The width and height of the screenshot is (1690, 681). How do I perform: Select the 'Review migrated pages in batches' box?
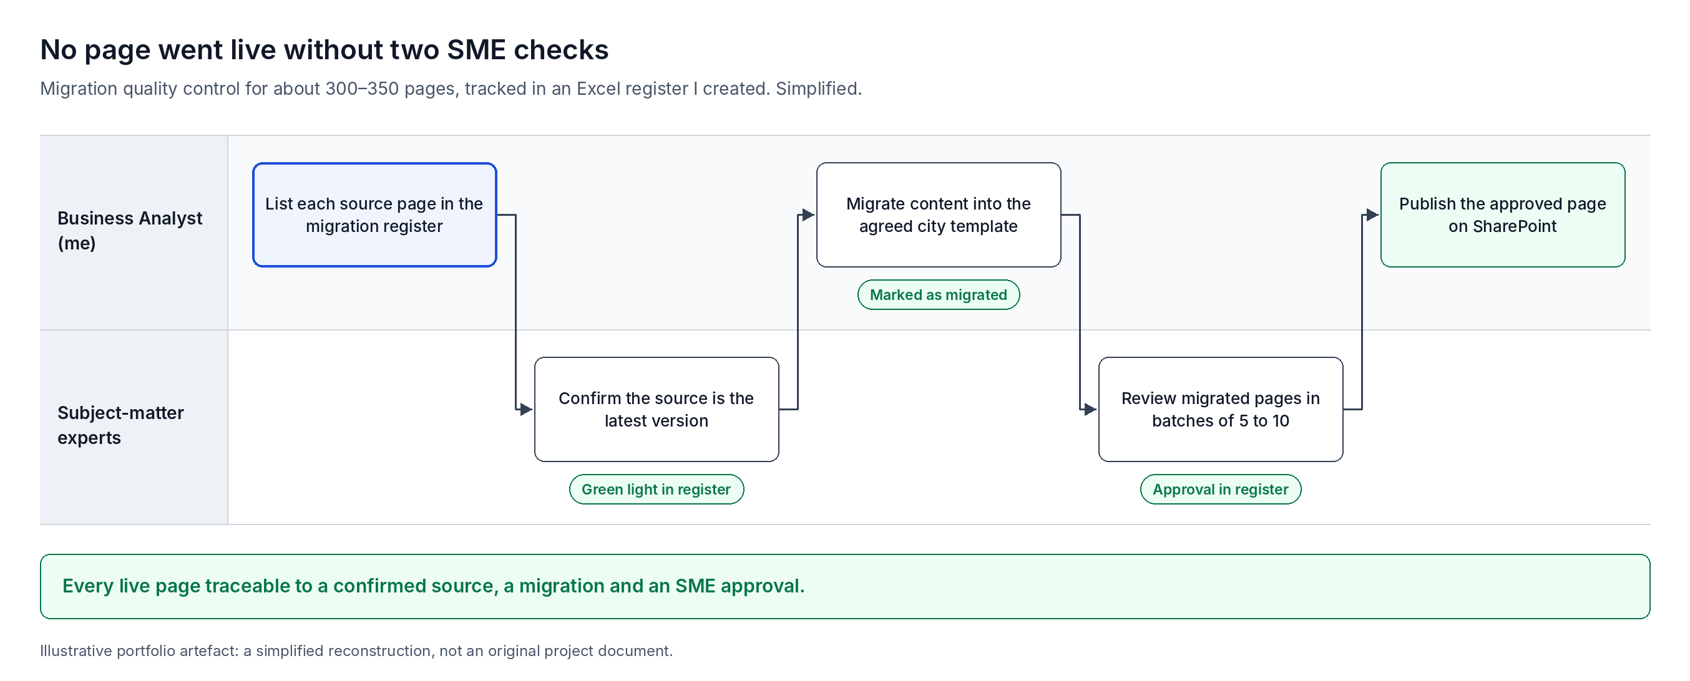pos(1220,410)
